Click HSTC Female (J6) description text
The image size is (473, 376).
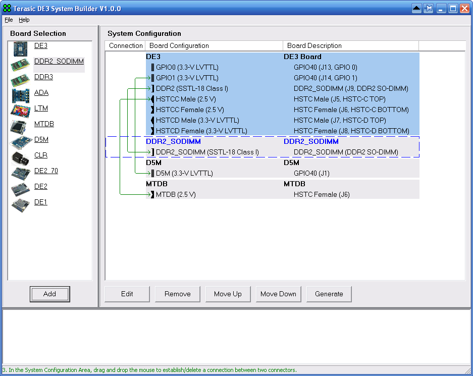tap(322, 194)
